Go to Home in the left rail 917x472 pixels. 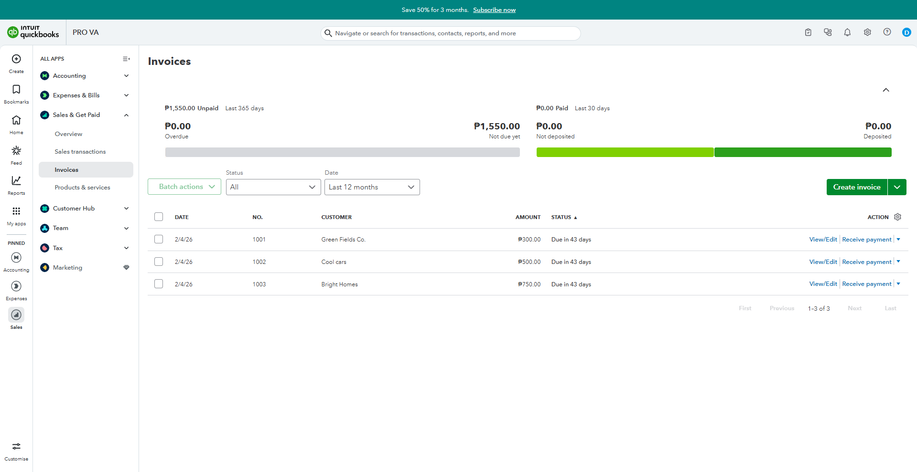[x=16, y=120]
